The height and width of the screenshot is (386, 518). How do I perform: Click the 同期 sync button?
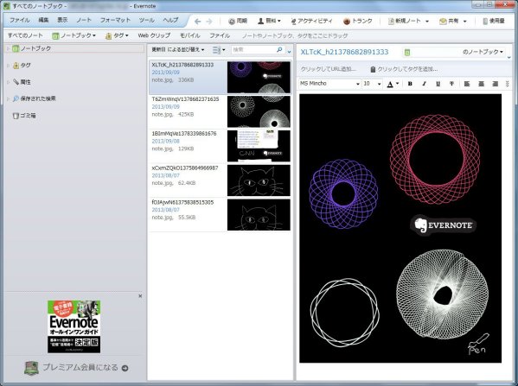click(238, 21)
